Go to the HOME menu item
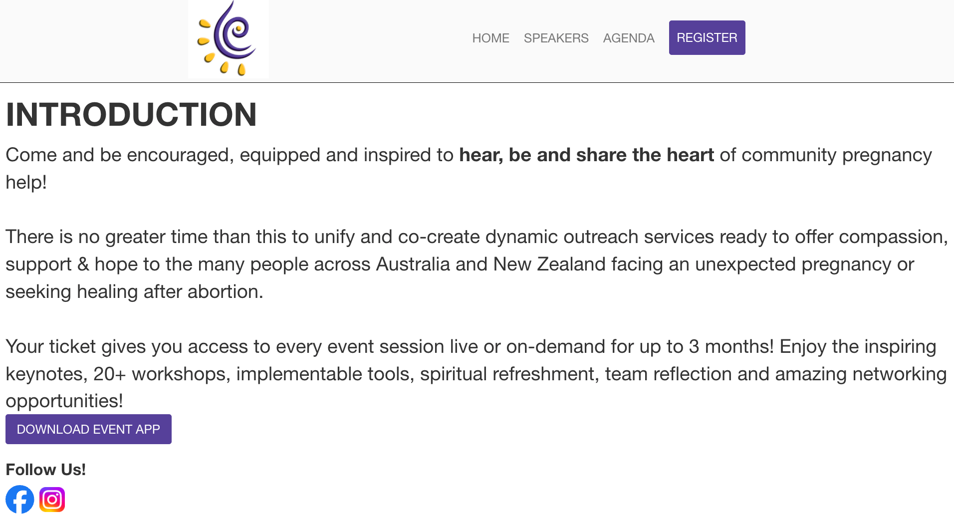Screen dimensions: 954x525 click(490, 38)
